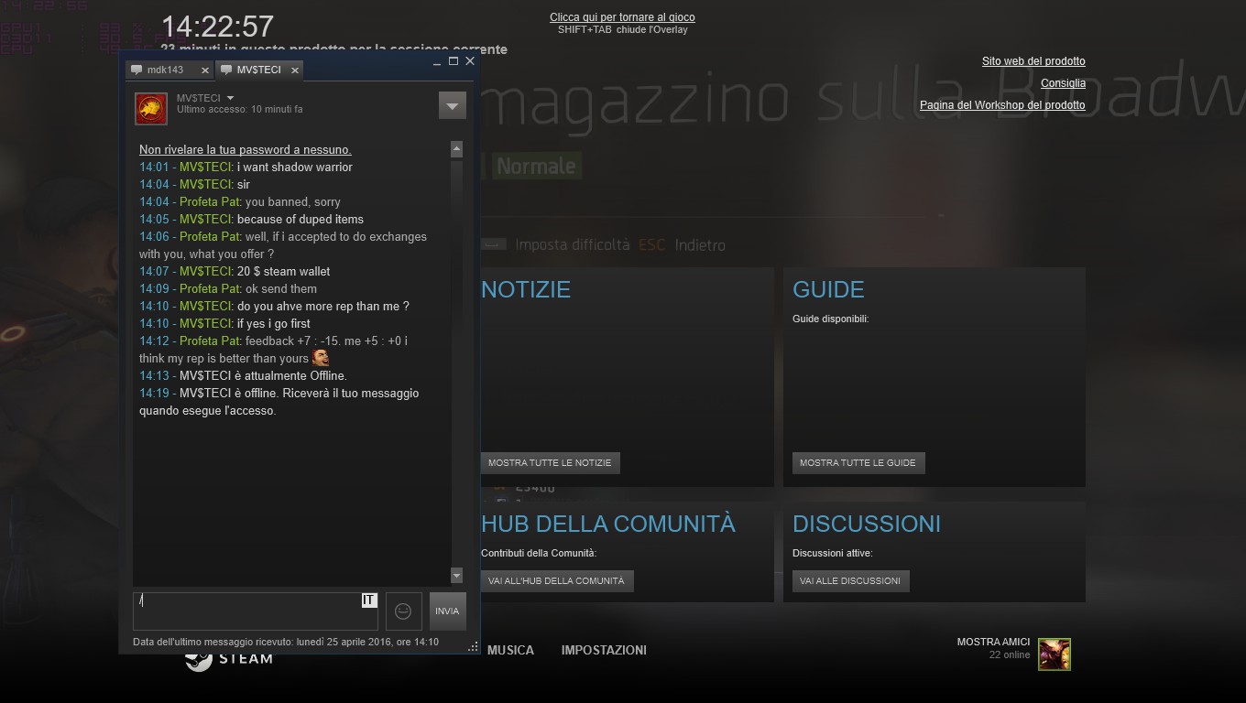Minimize the chat window
The height and width of the screenshot is (703, 1246).
[436, 62]
